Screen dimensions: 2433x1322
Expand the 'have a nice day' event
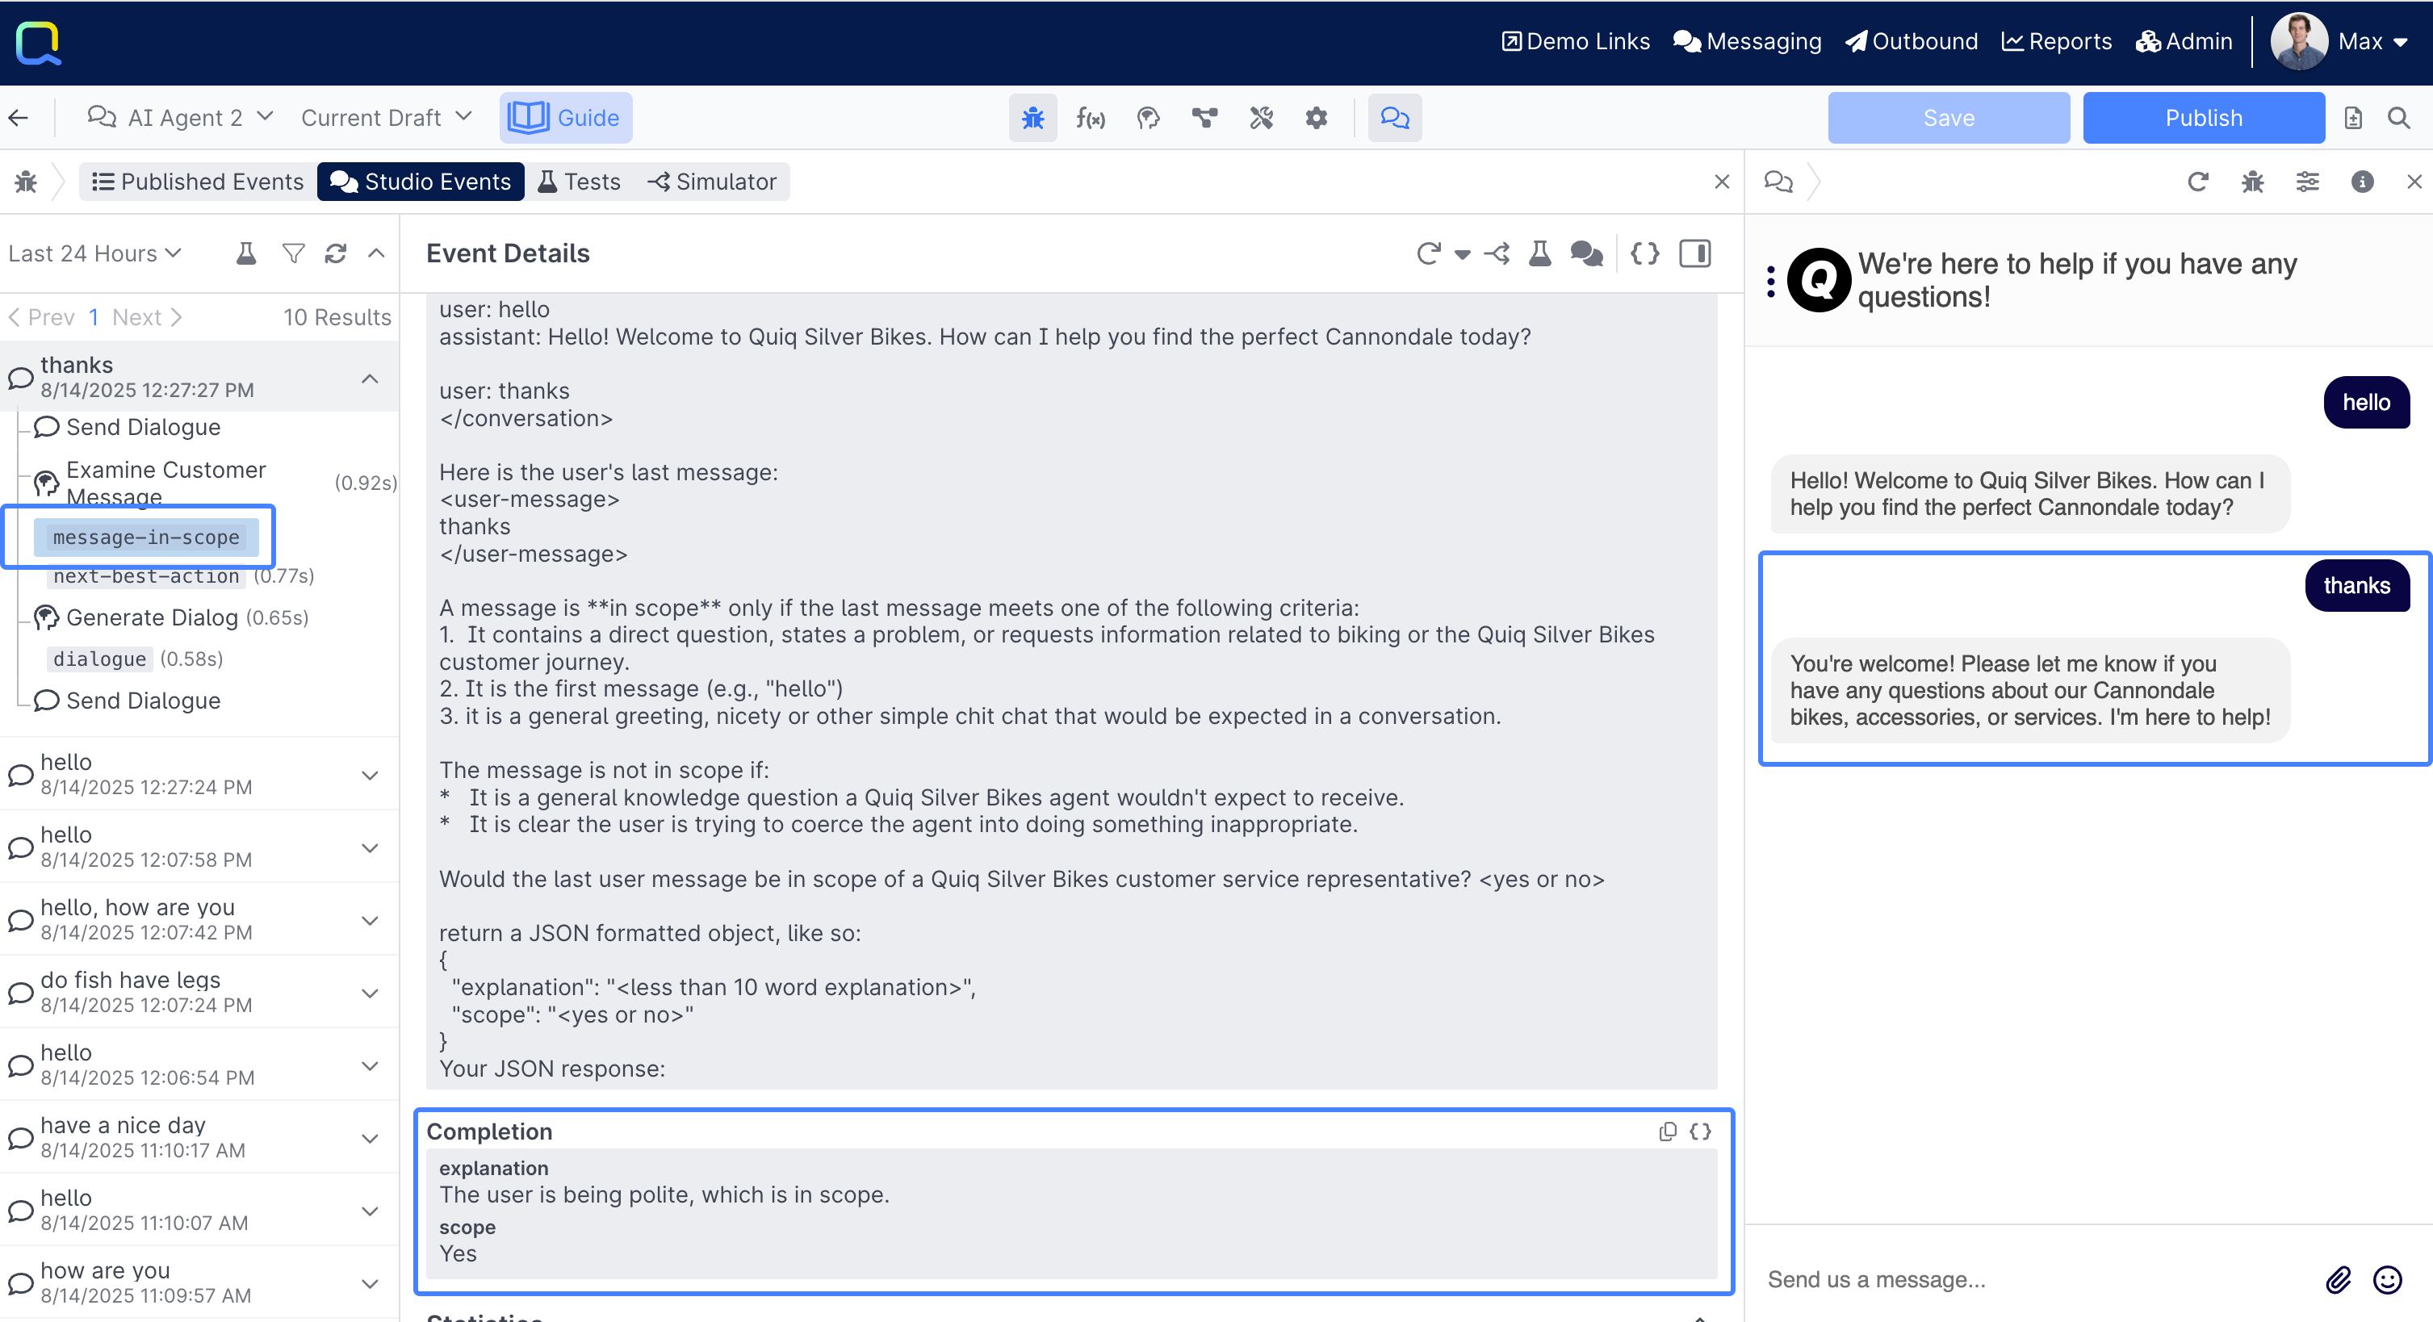pyautogui.click(x=371, y=1139)
